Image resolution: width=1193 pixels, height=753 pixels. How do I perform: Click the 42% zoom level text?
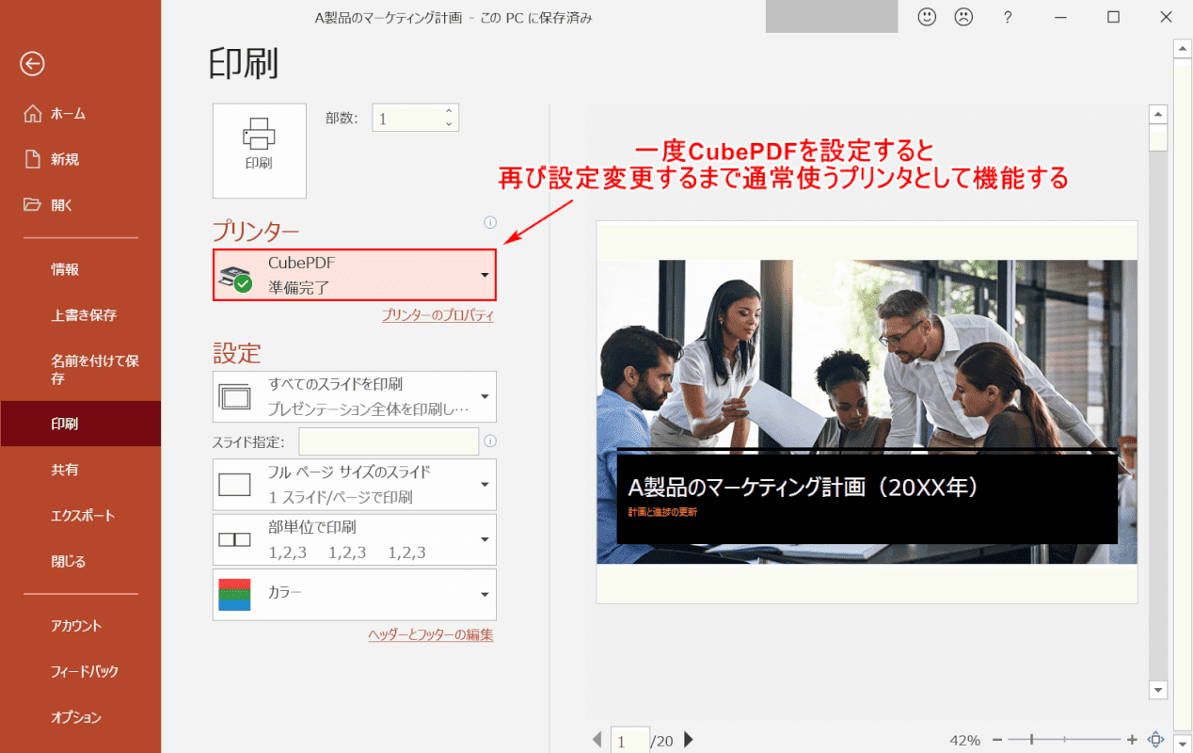(x=964, y=740)
